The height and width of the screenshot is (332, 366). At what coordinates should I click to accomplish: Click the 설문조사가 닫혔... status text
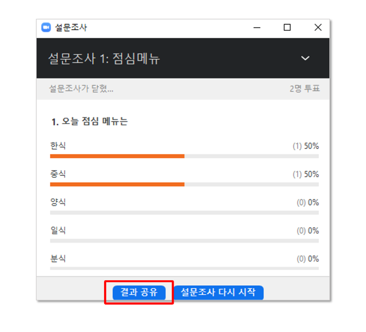(x=81, y=89)
